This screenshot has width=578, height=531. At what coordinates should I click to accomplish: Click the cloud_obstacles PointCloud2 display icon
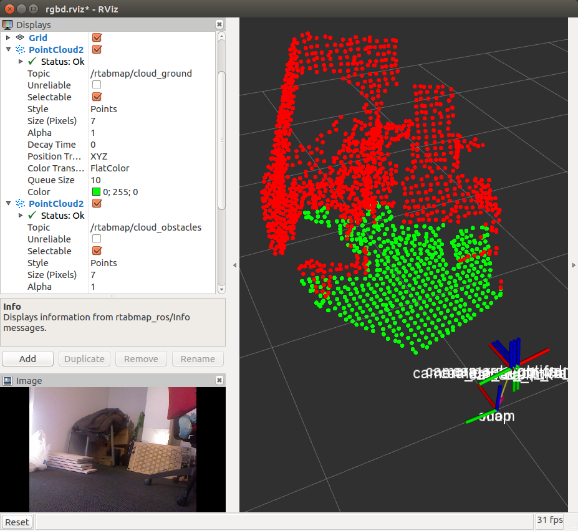[x=20, y=204]
